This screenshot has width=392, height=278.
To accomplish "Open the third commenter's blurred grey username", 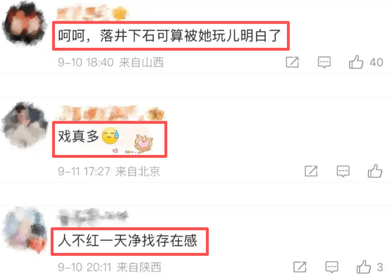I will (93, 216).
